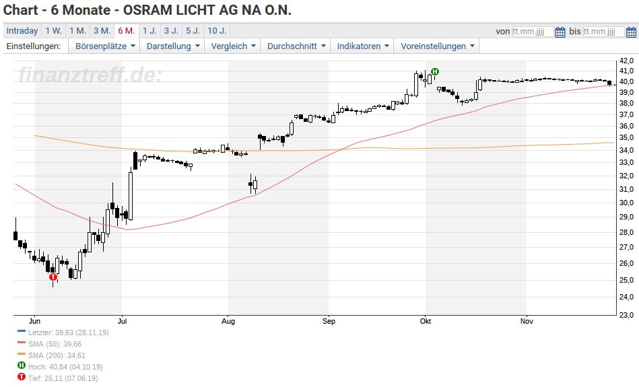
Task: Select the 1 W. time range tab
Action: click(53, 31)
